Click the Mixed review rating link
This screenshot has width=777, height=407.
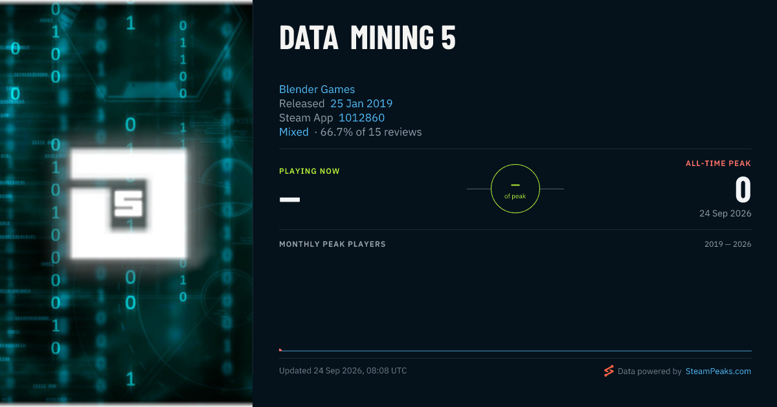tap(294, 132)
